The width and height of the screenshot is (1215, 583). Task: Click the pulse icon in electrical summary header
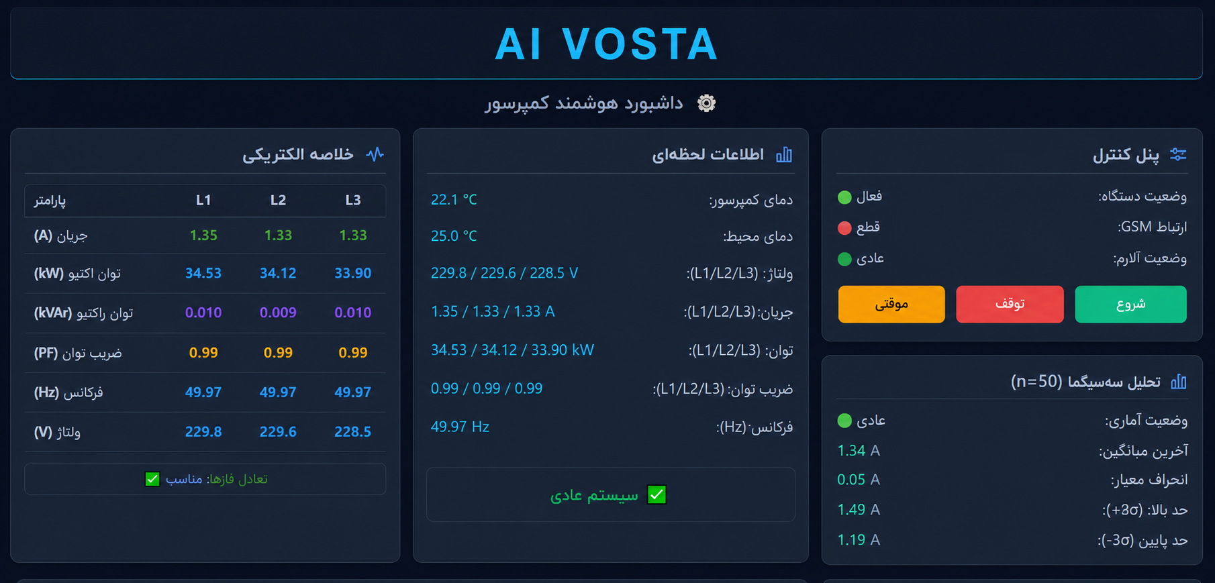point(375,154)
